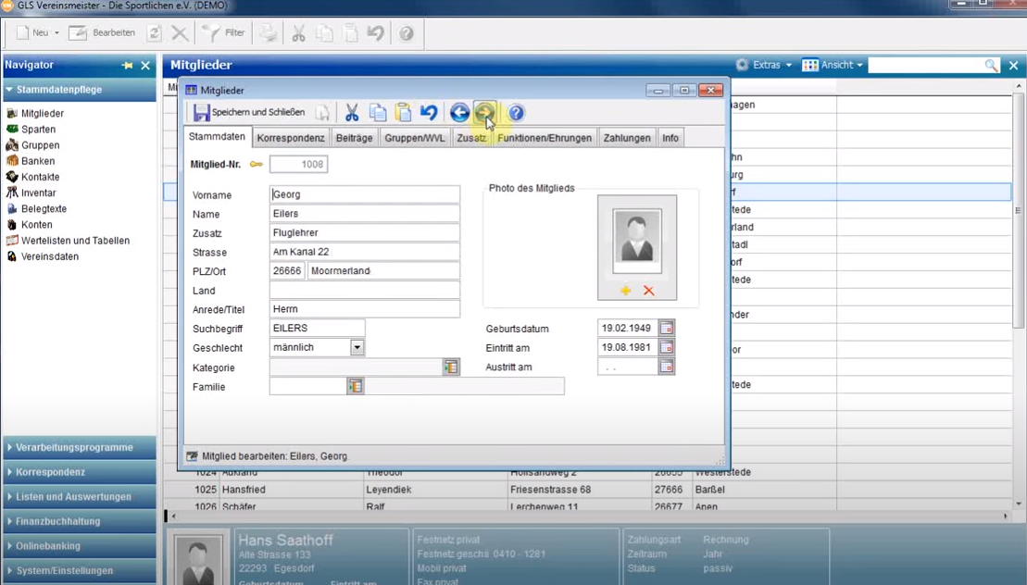1027x585 pixels.
Task: Expand the Verarbeitungsprogramme section
Action: pyautogui.click(x=79, y=448)
